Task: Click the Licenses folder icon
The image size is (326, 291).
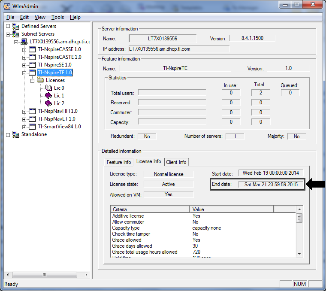Action: [x=40, y=80]
